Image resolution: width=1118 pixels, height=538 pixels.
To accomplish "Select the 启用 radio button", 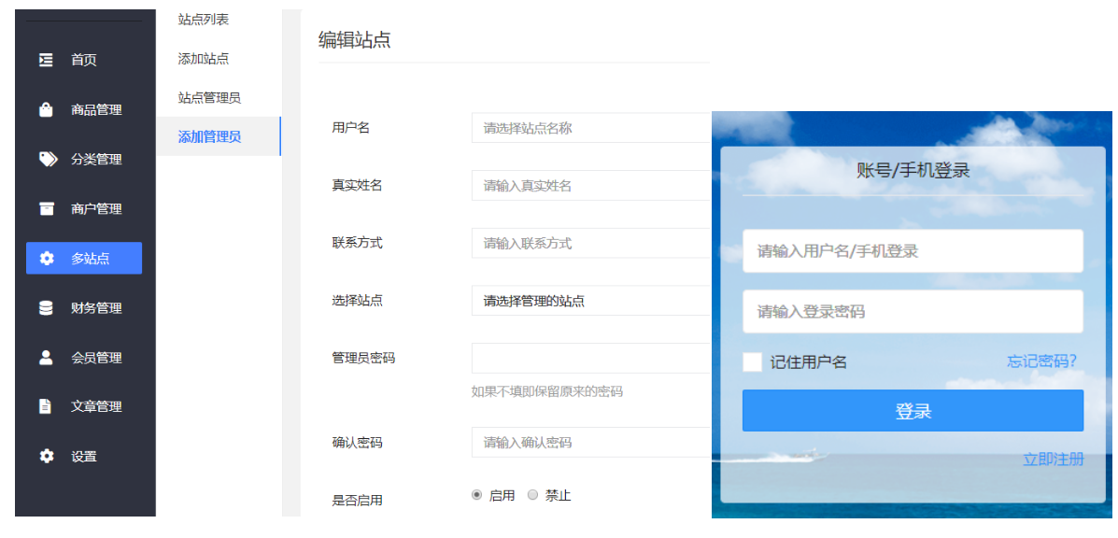I will point(476,494).
